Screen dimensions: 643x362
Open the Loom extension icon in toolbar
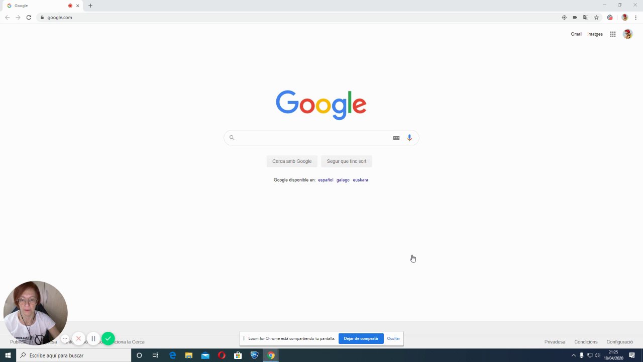click(610, 18)
